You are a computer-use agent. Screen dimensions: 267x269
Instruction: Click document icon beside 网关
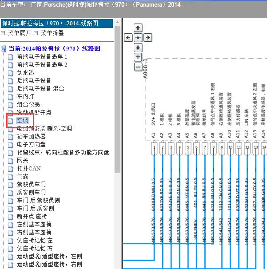pos(11,161)
